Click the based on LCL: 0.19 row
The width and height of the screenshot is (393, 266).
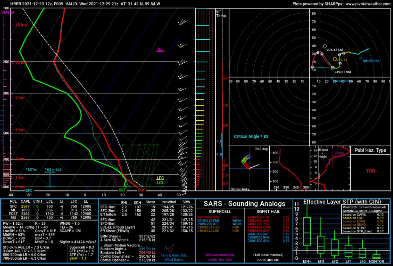(x=363, y=218)
